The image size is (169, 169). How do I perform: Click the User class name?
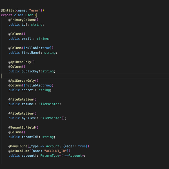pyautogui.click(x=29, y=15)
